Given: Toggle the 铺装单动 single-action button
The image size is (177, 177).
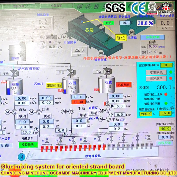Looking at the screenshot, I should [156, 79].
